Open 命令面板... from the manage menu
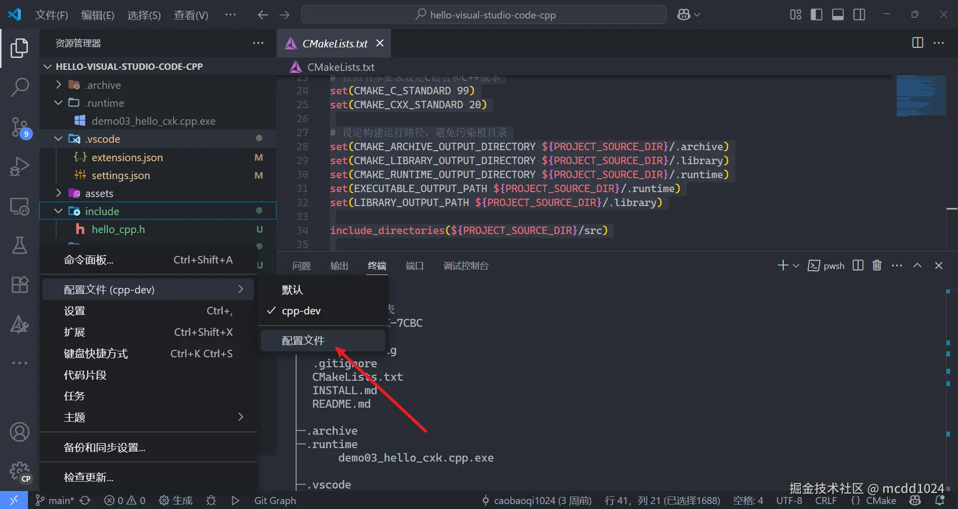Image resolution: width=958 pixels, height=509 pixels. click(x=149, y=260)
